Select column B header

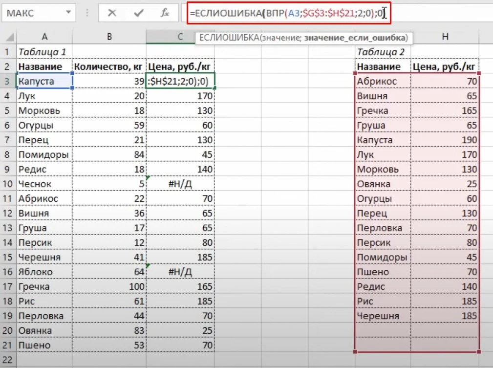click(109, 37)
